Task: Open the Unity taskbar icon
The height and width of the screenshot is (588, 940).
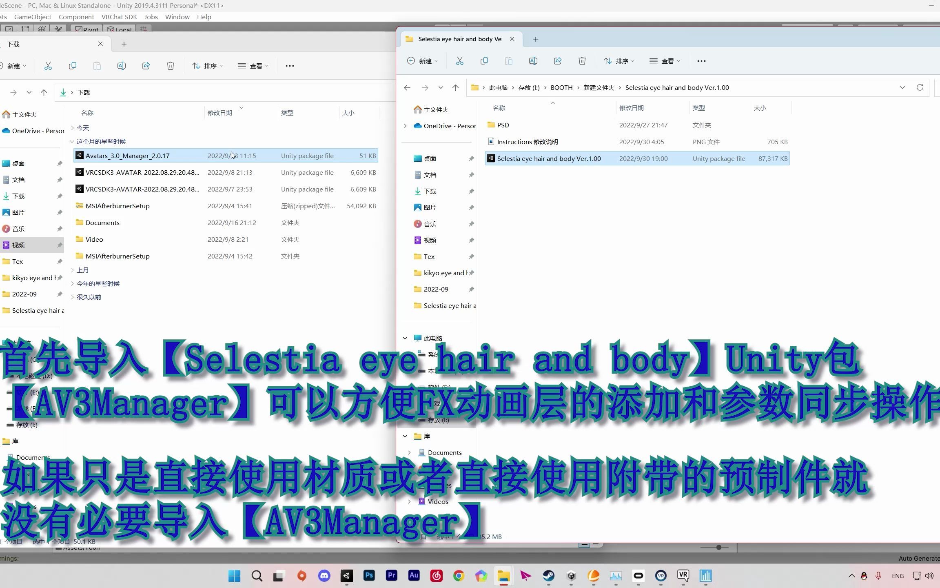Action: tap(346, 575)
